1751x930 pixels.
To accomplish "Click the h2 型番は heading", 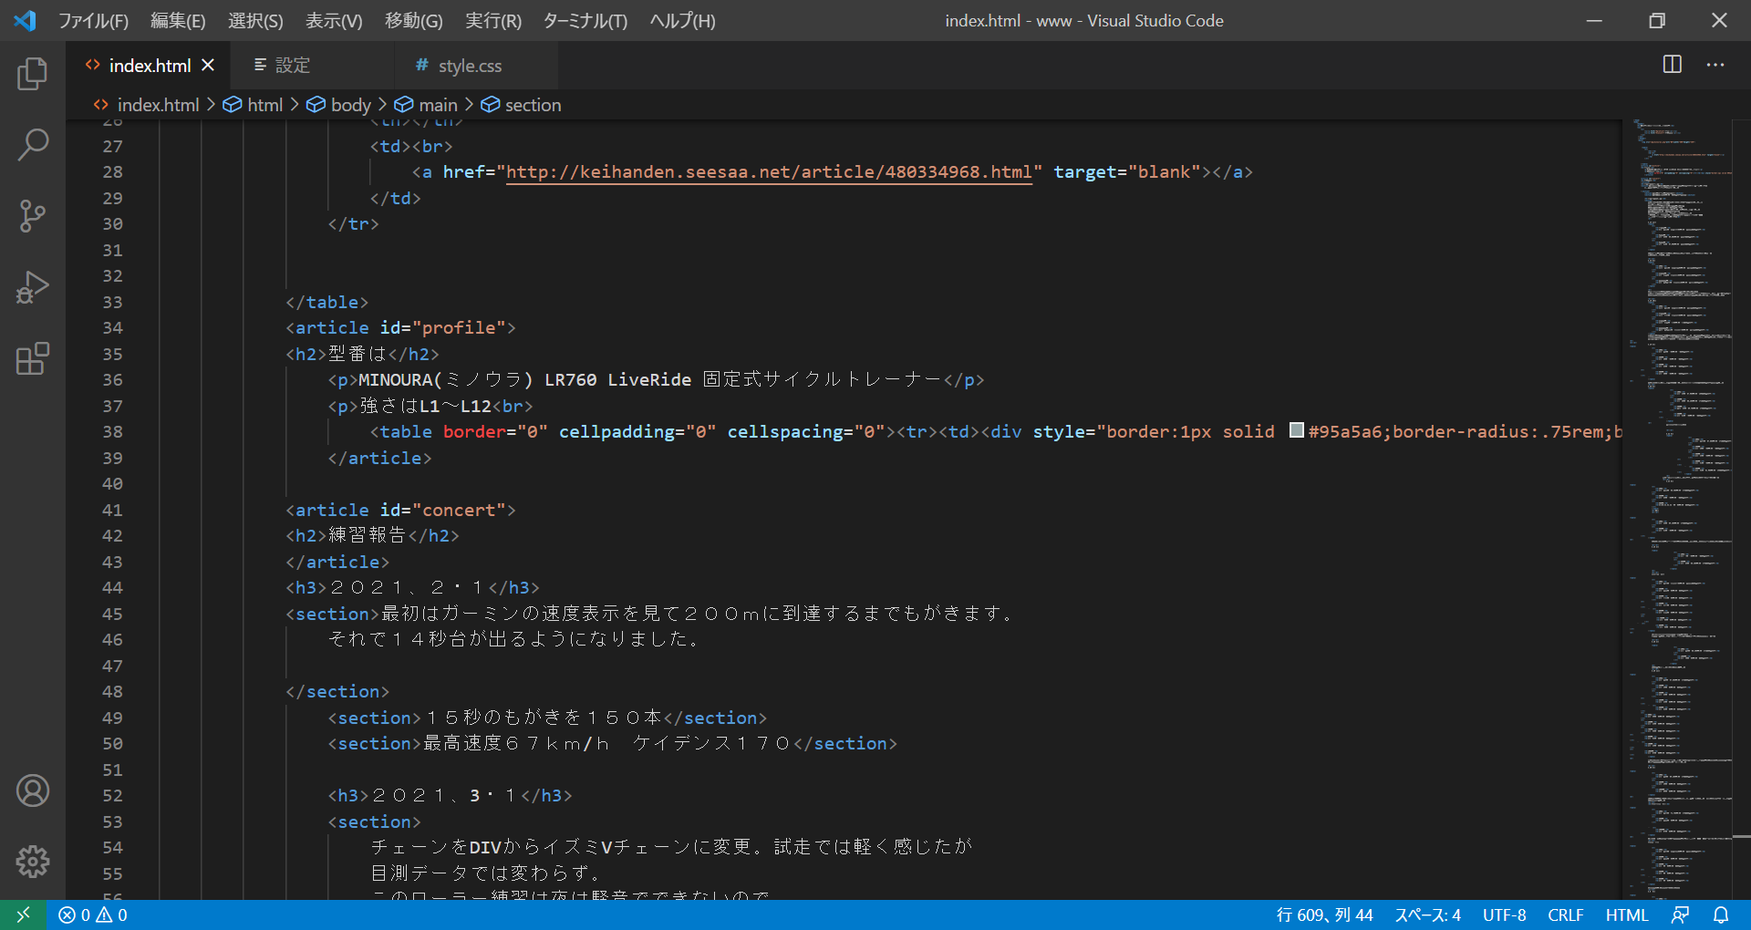I will [362, 354].
